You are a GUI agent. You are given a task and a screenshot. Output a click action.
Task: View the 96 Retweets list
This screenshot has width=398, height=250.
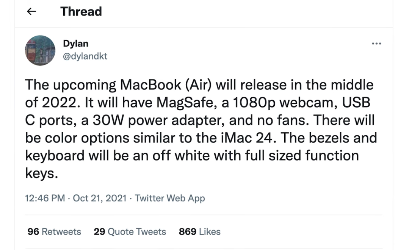[54, 231]
